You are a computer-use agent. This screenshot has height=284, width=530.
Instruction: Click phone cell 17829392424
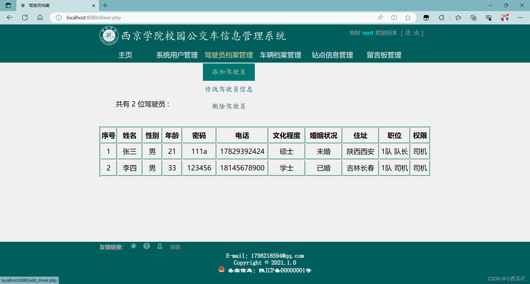242,151
